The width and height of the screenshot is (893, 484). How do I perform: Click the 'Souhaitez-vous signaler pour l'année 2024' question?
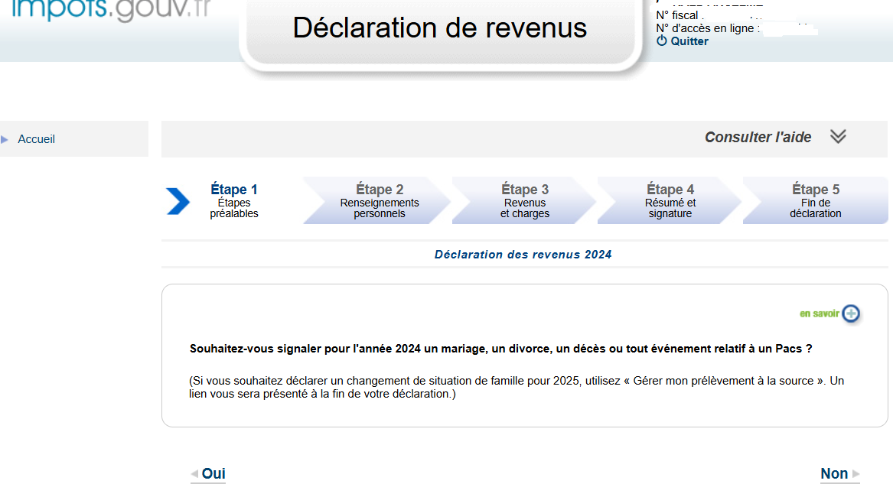point(500,349)
